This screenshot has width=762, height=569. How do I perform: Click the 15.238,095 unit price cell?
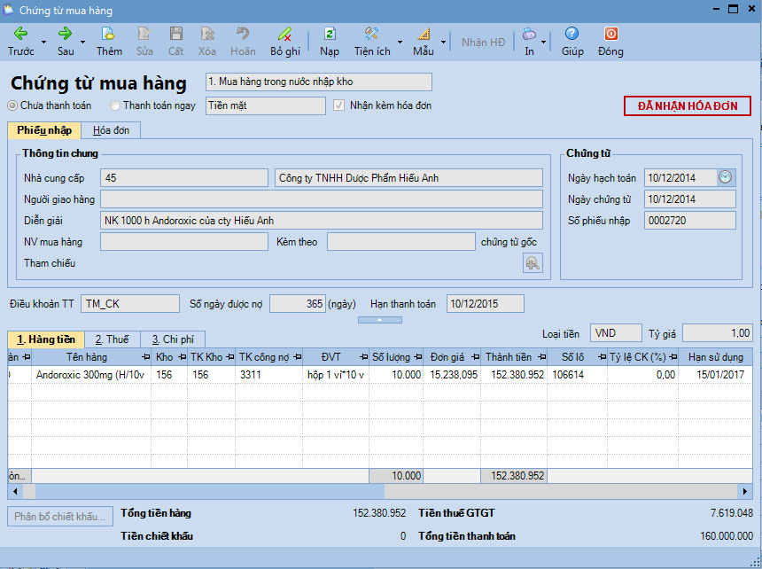[x=452, y=375]
